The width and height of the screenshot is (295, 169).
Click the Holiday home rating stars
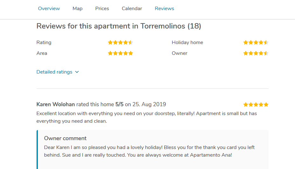[256, 42]
